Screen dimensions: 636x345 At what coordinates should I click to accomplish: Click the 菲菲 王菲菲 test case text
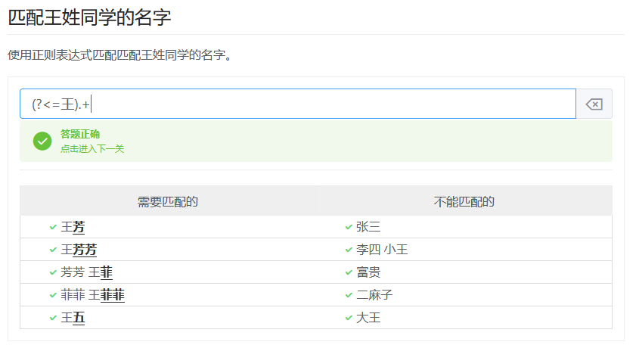[x=92, y=295]
